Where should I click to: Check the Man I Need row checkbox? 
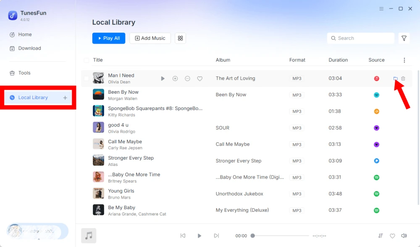pyautogui.click(x=86, y=79)
